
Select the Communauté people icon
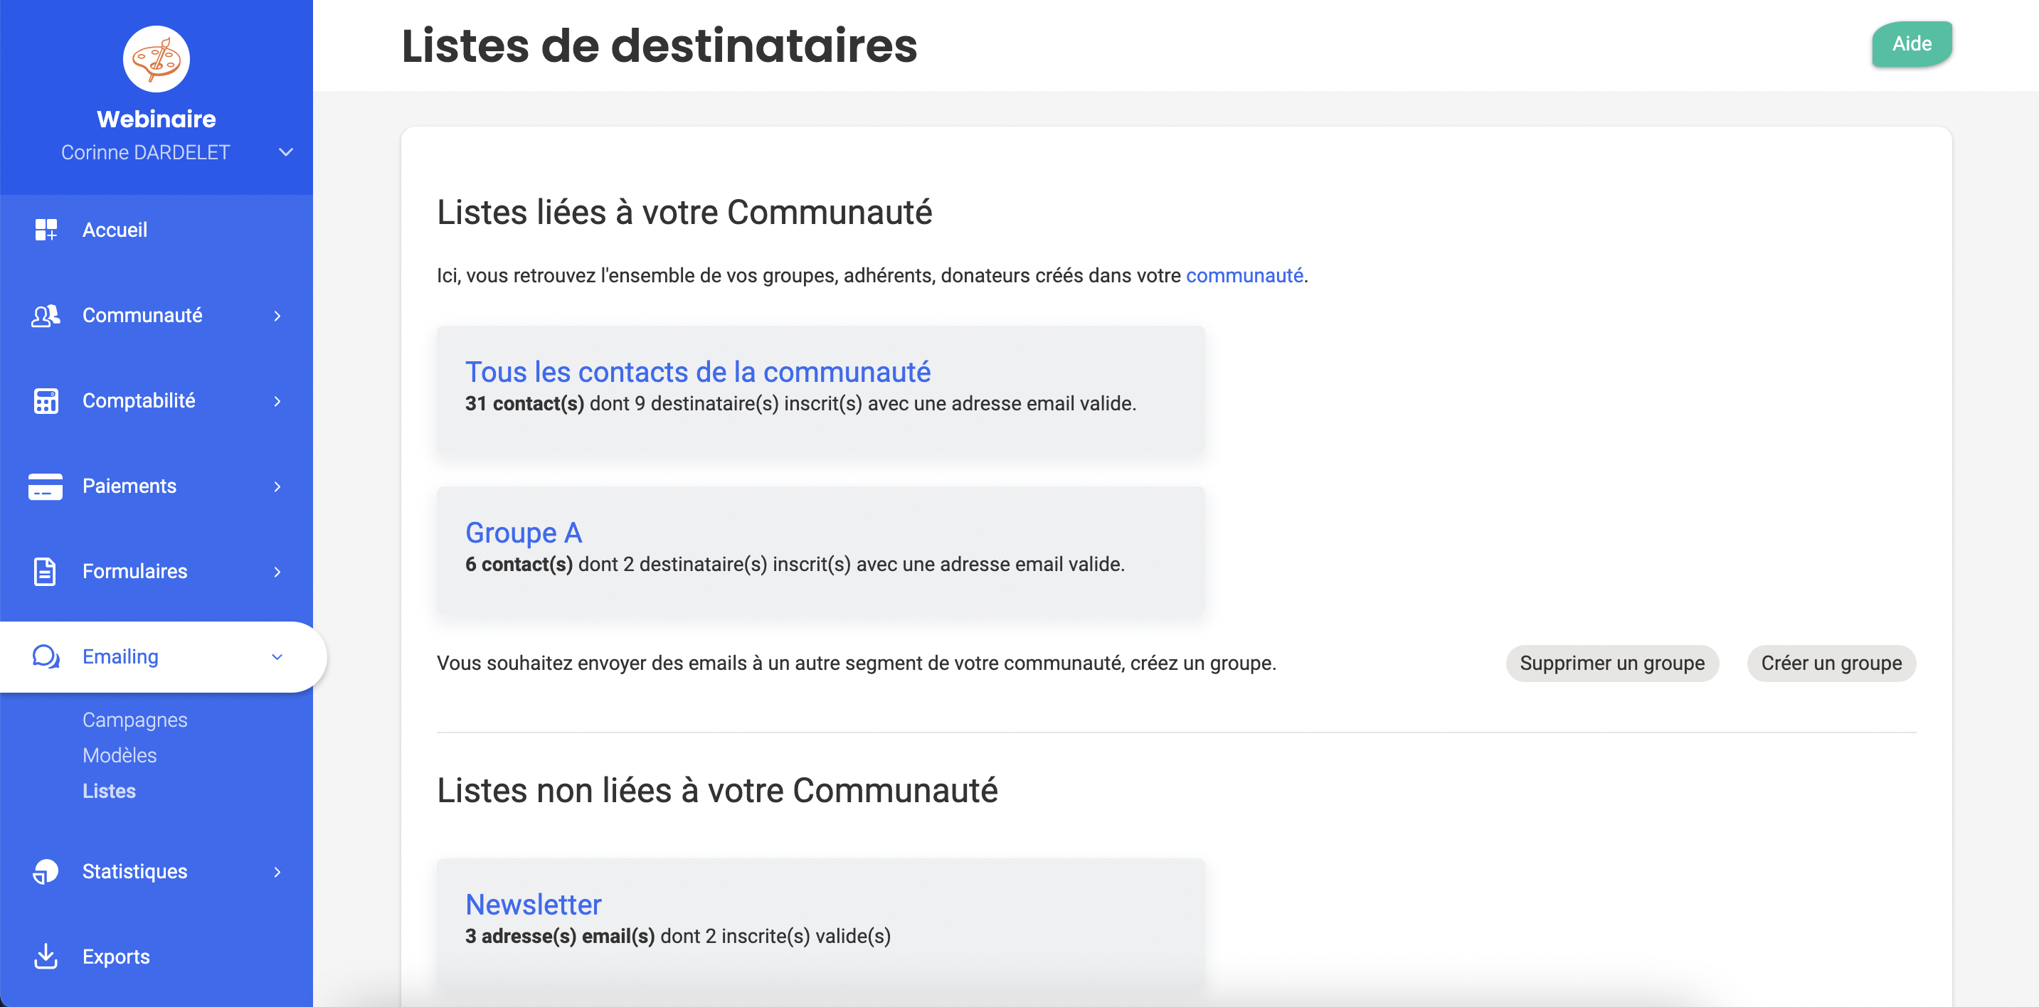45,315
